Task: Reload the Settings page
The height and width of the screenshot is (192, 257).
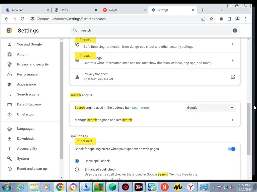Action: pyautogui.click(x=23, y=19)
